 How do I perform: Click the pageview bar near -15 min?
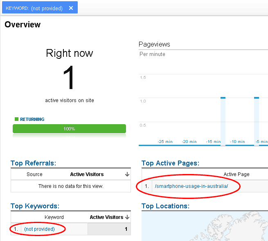click(x=223, y=121)
